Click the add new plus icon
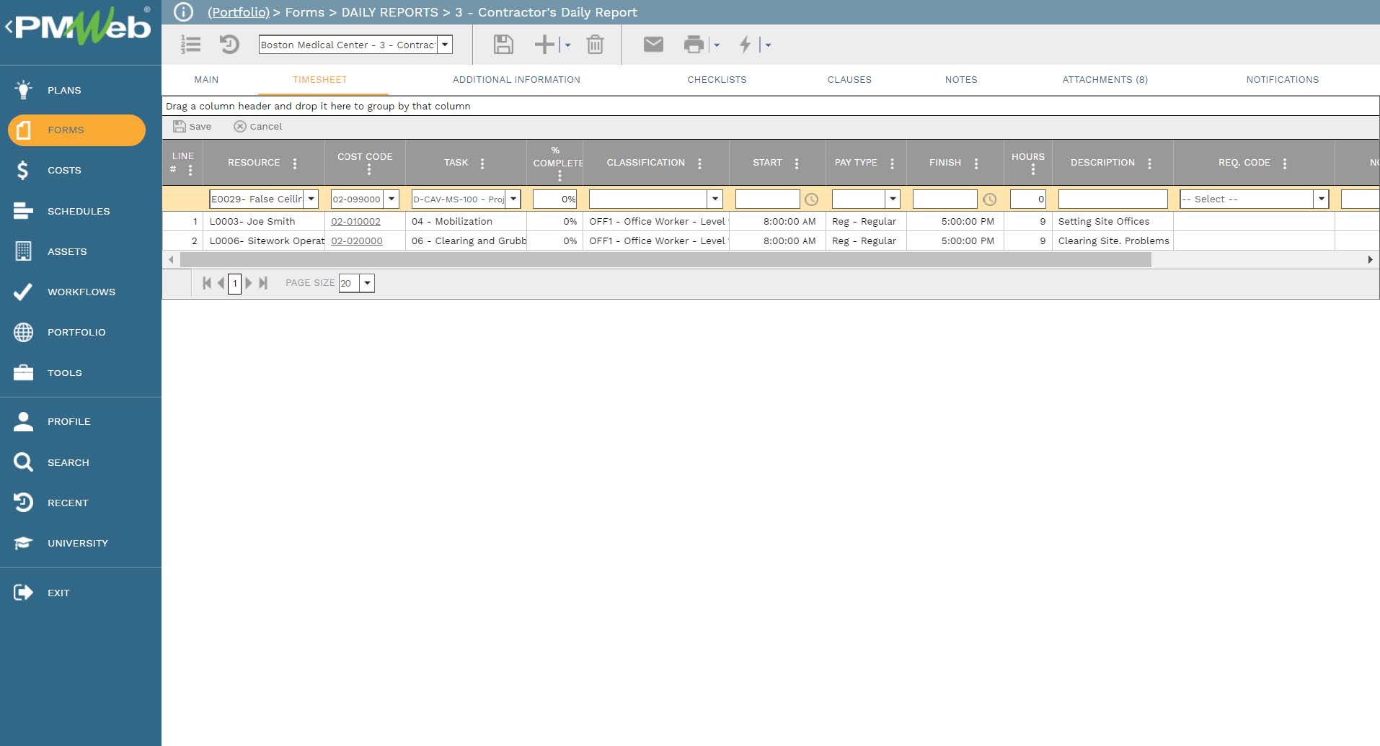The height and width of the screenshot is (746, 1380). tap(544, 45)
